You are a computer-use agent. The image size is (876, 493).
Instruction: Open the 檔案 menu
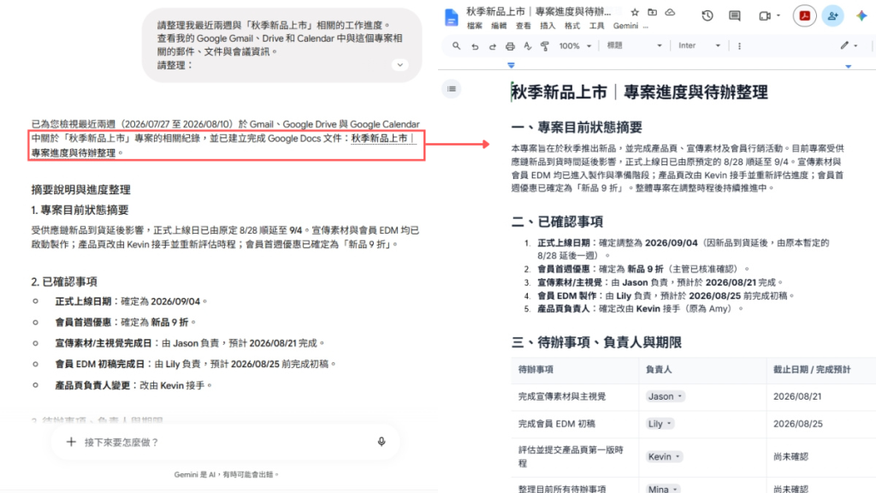click(474, 26)
